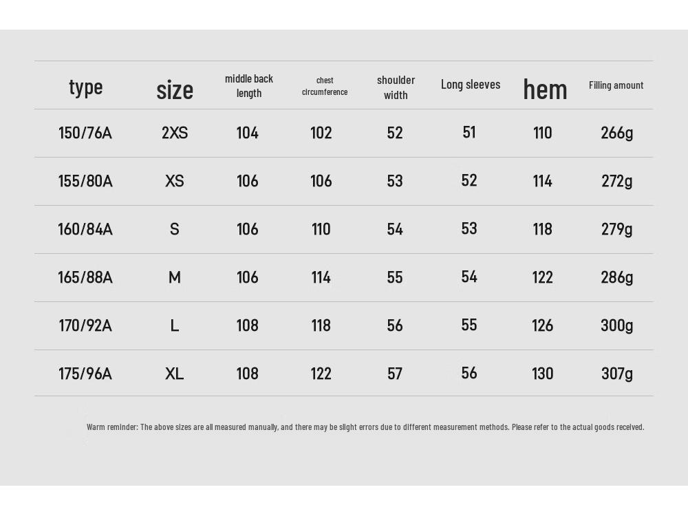
Task: Click the "size" column header
Action: coord(175,90)
